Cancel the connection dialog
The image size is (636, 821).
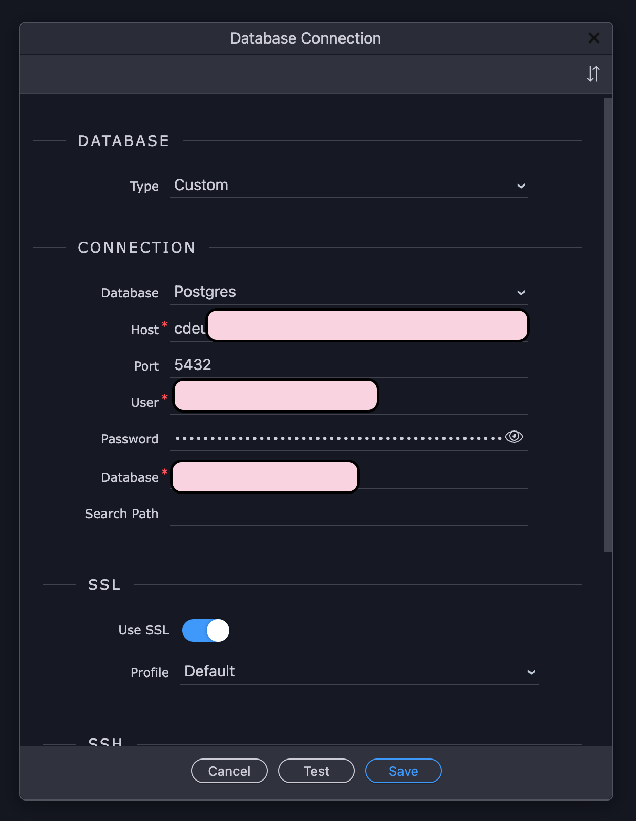coord(229,771)
